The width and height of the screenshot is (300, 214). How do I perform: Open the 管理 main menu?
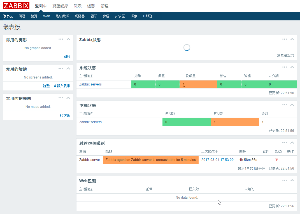pos(104,6)
